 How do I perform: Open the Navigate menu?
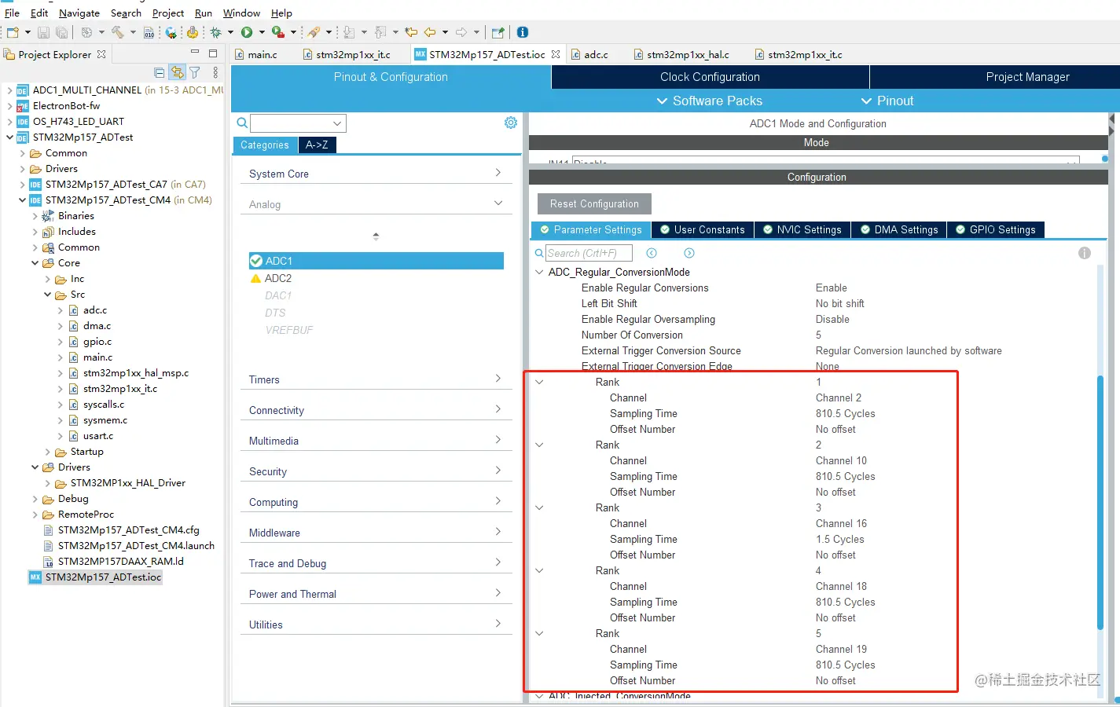point(79,13)
